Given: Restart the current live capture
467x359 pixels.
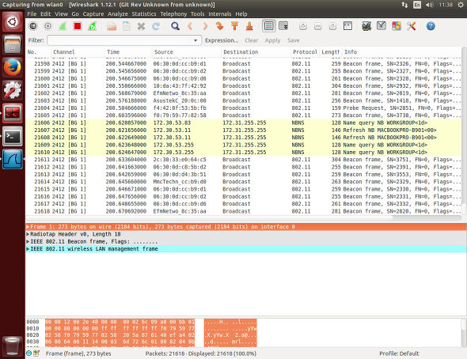Looking at the screenshot, I should tap(93, 26).
